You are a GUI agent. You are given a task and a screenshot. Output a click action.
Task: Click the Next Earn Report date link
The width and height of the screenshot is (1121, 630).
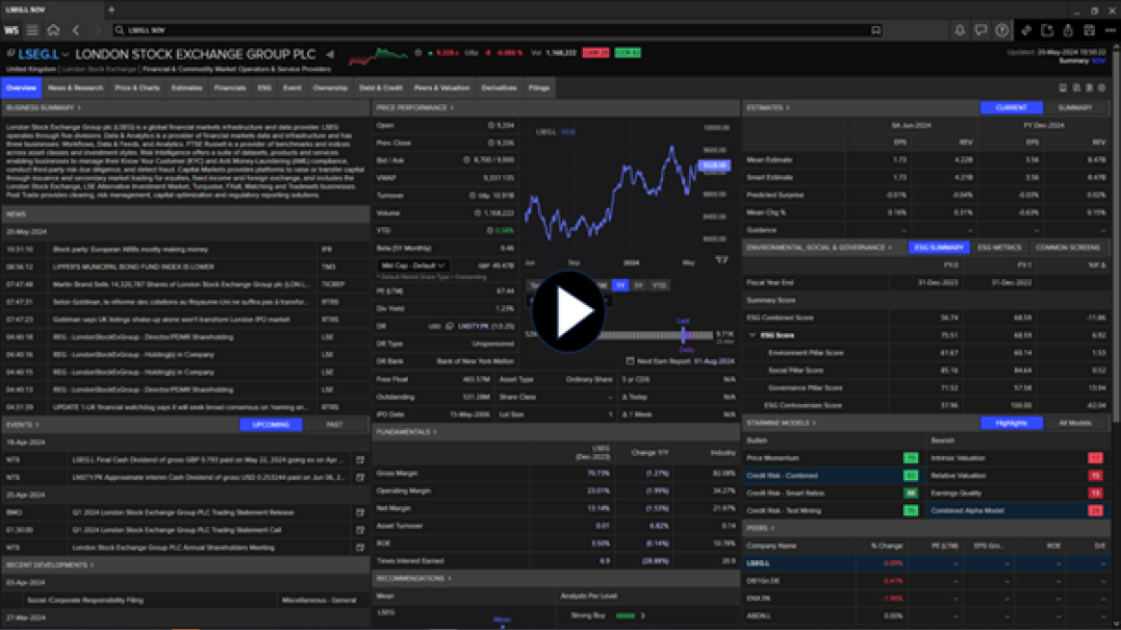[713, 361]
